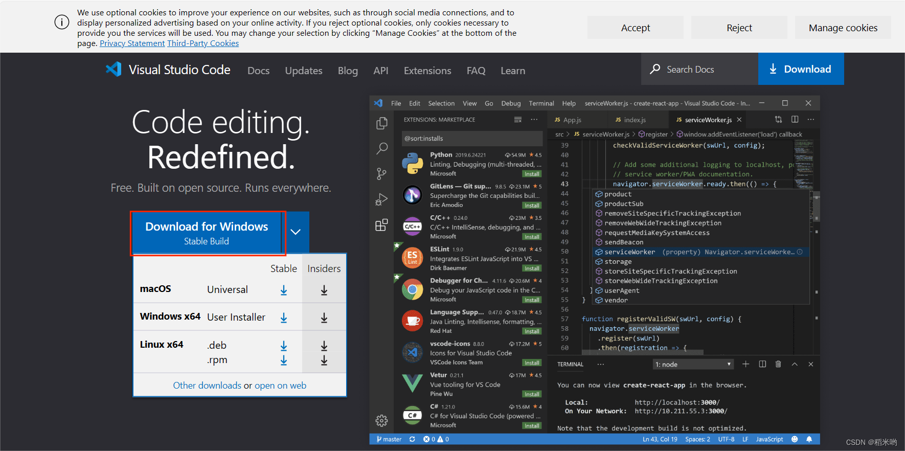Select serviceWorker in the autocomplete list
This screenshot has width=905, height=451.
click(700, 252)
